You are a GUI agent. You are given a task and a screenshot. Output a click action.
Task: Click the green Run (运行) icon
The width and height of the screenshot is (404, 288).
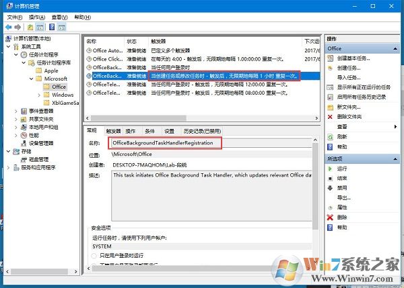point(330,169)
